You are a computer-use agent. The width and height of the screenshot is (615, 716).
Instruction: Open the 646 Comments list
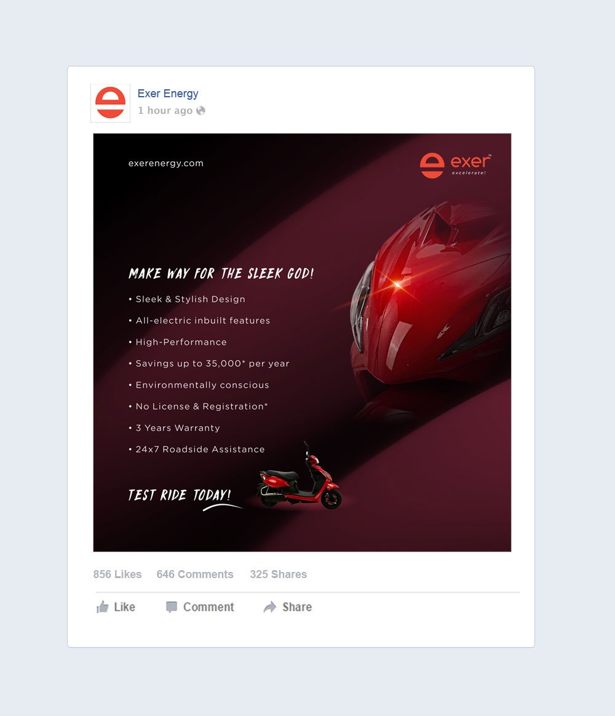[x=195, y=574]
